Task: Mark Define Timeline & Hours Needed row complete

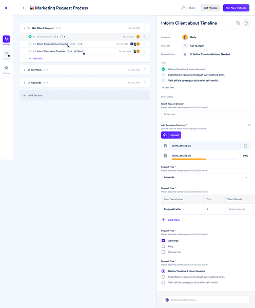Action: pyautogui.click(x=30, y=44)
